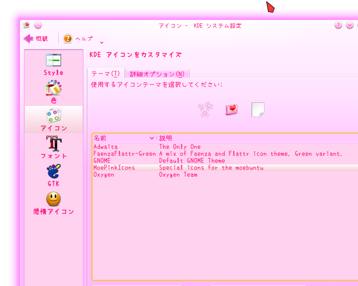
Task: Switch to the テーマ(T) tab
Action: click(x=106, y=73)
